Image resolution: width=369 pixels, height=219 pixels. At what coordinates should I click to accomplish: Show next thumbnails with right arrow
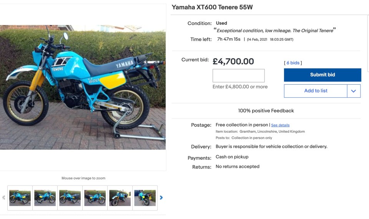tap(161, 197)
